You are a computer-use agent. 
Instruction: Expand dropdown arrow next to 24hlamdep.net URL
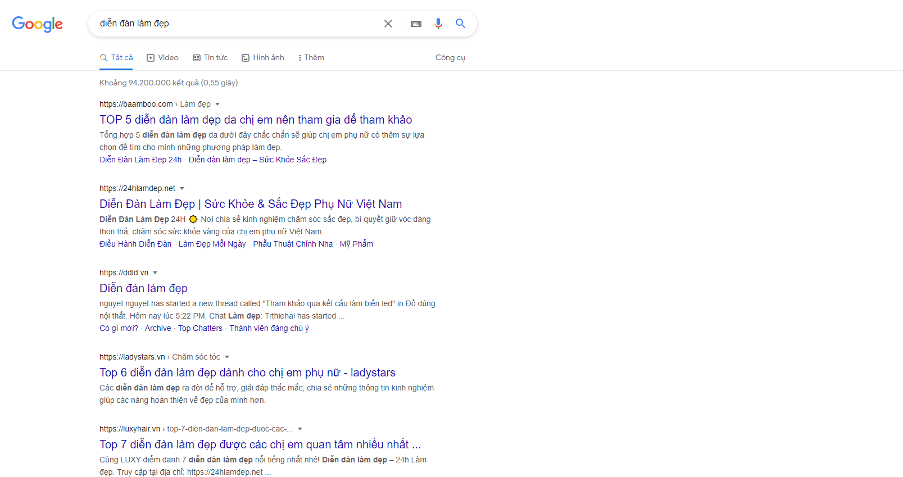(x=182, y=189)
